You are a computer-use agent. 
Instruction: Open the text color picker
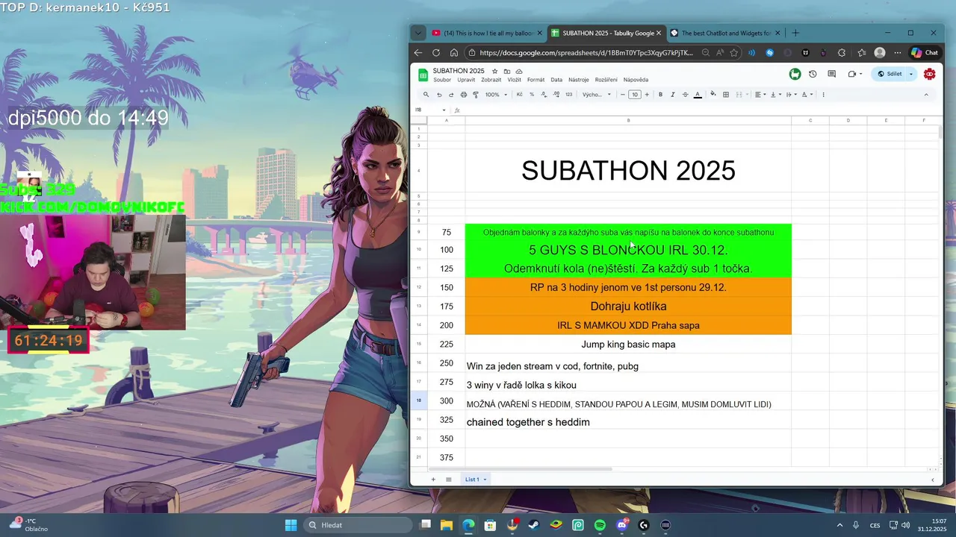click(x=698, y=95)
